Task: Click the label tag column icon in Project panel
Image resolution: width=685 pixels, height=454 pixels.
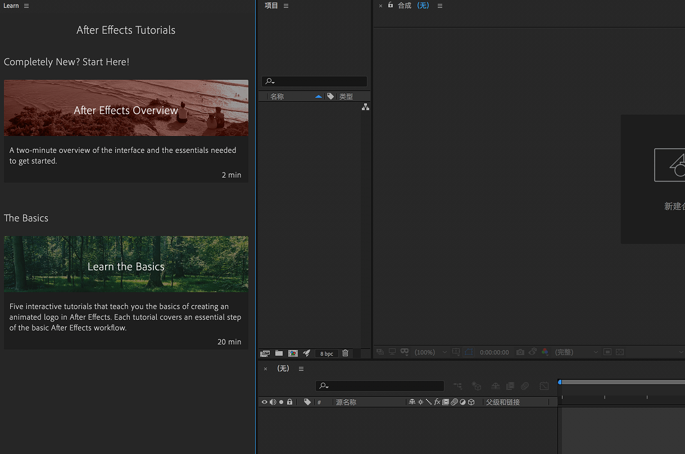Action: (x=330, y=96)
